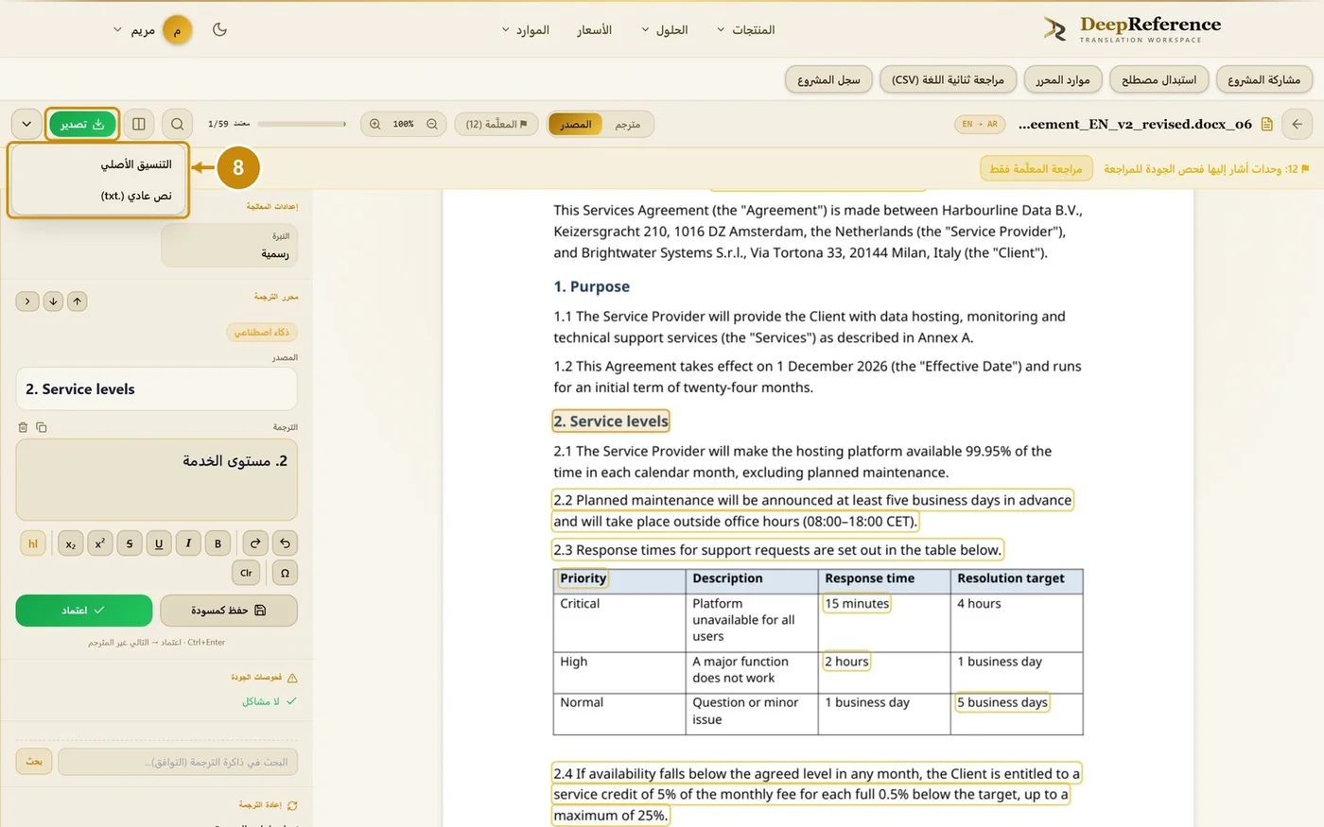Switch to the المصدر source view
1324x827 pixels.
(x=575, y=124)
